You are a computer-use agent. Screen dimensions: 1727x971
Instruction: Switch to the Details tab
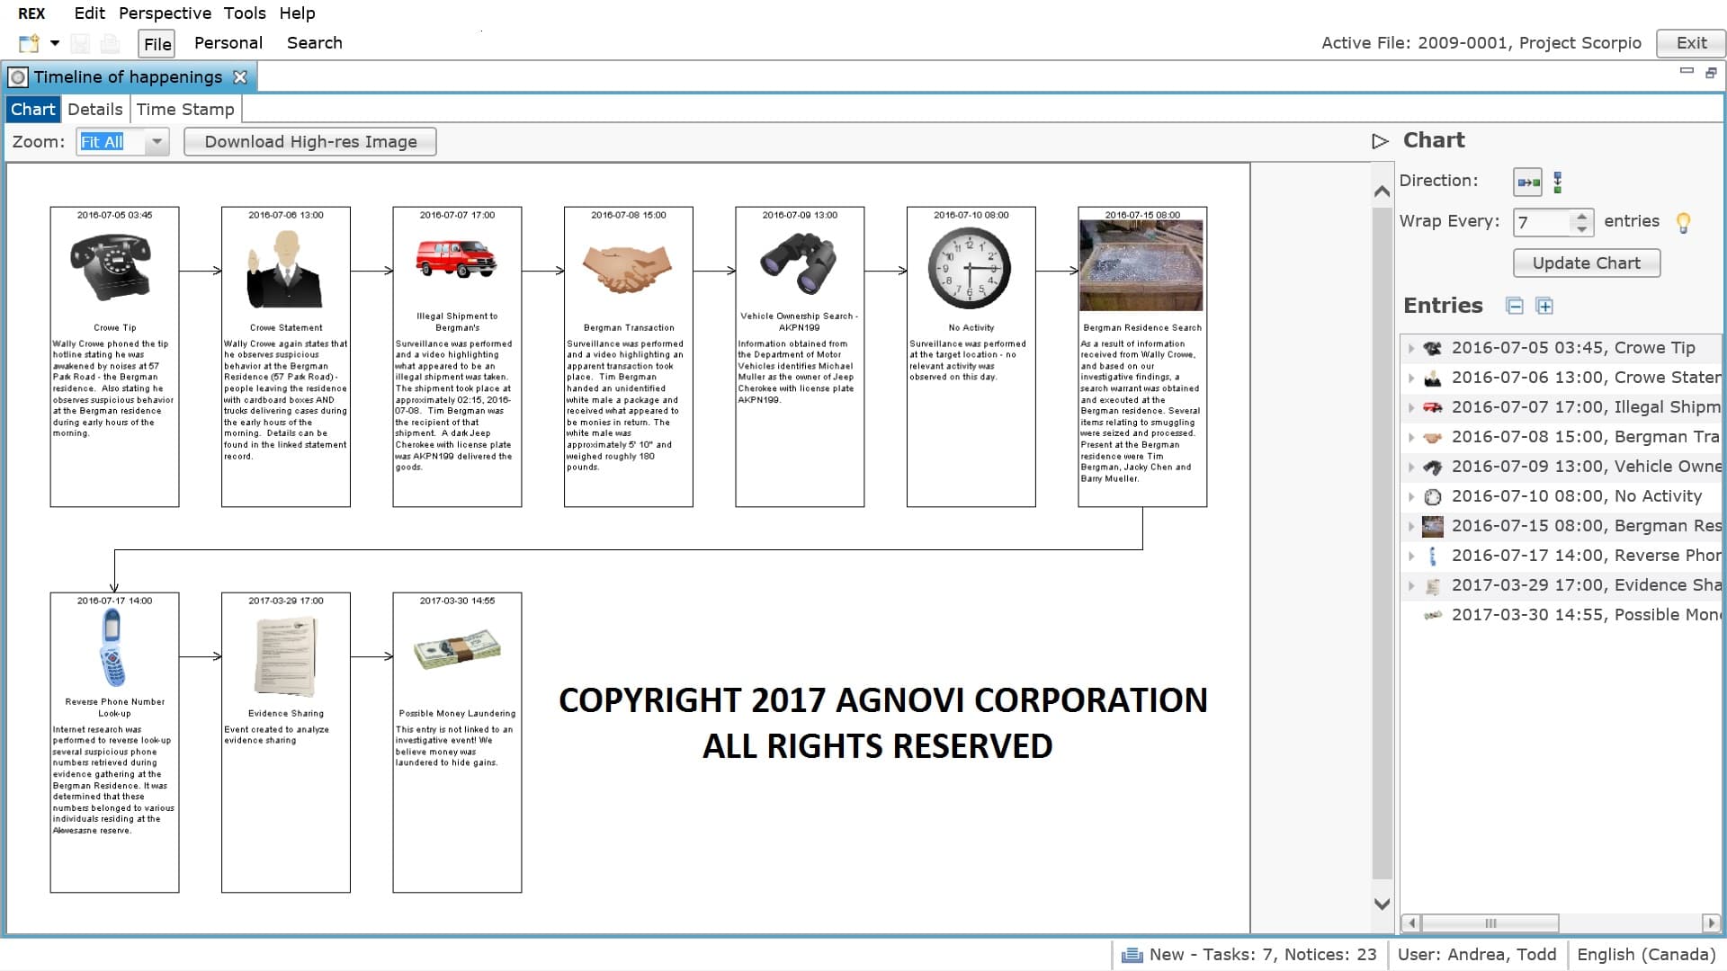[x=94, y=110]
